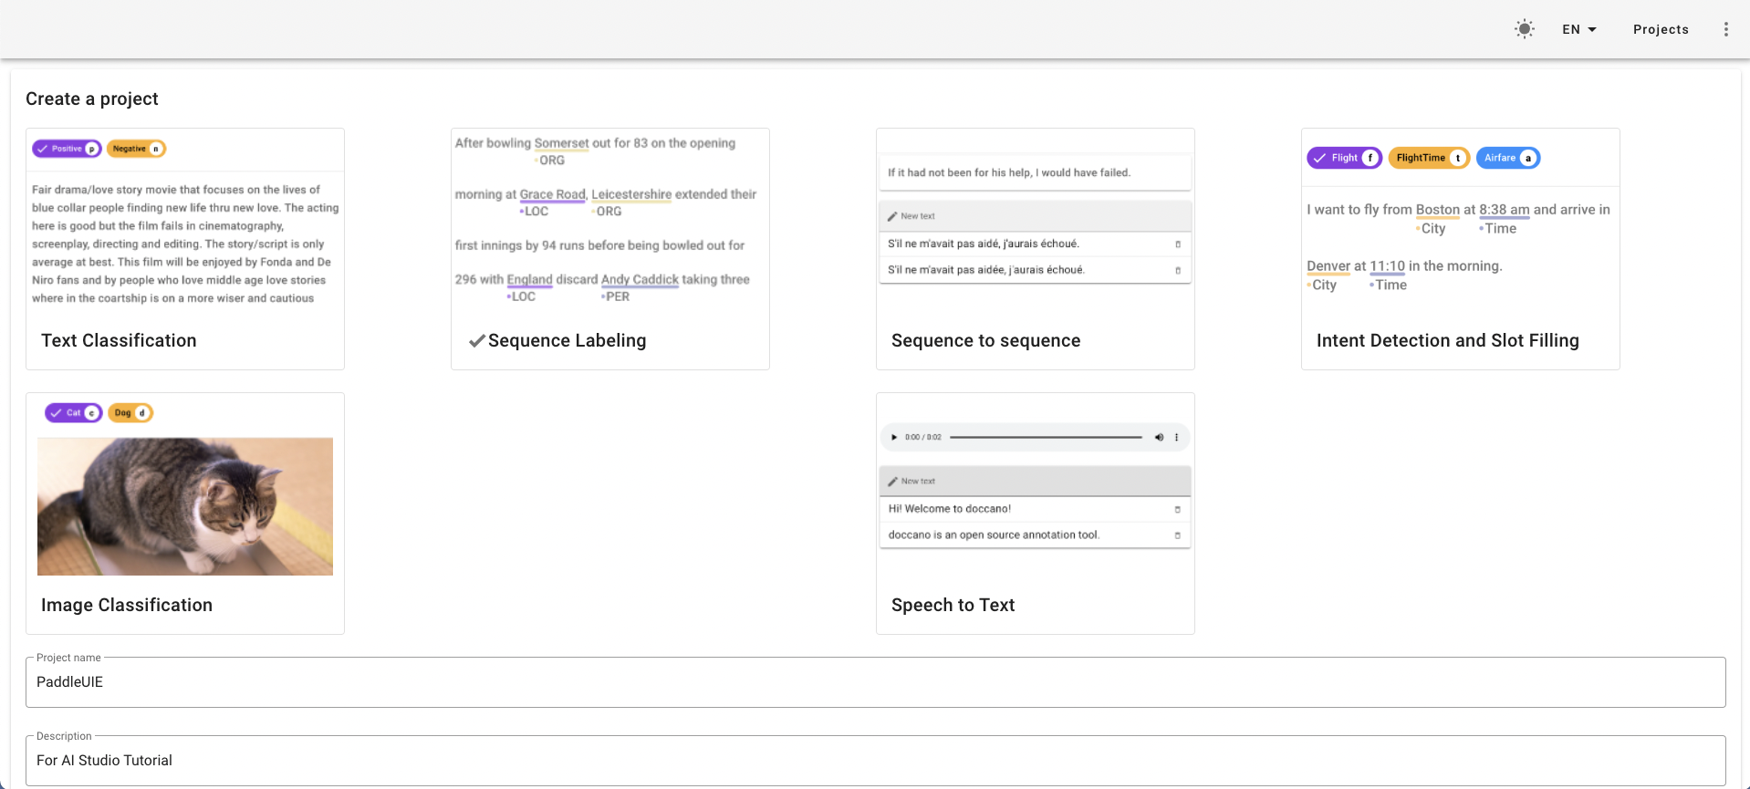Open the Projects page from header
The height and width of the screenshot is (789, 1750).
(1661, 29)
